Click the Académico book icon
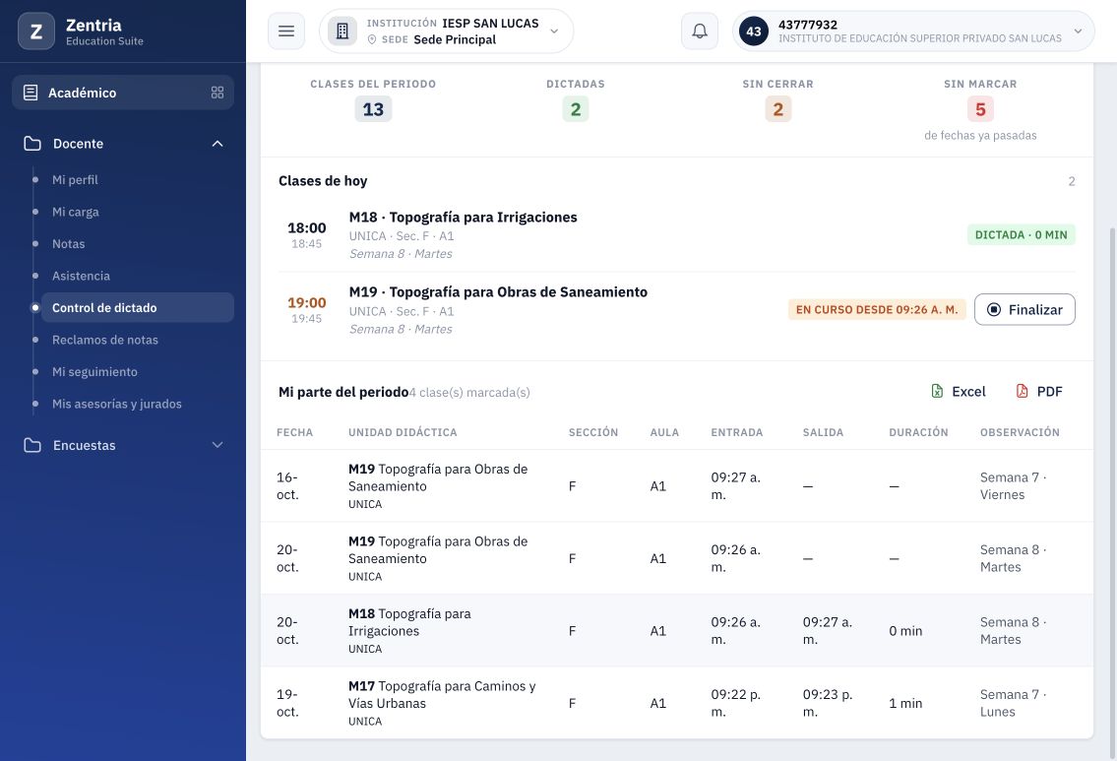 click(x=31, y=93)
